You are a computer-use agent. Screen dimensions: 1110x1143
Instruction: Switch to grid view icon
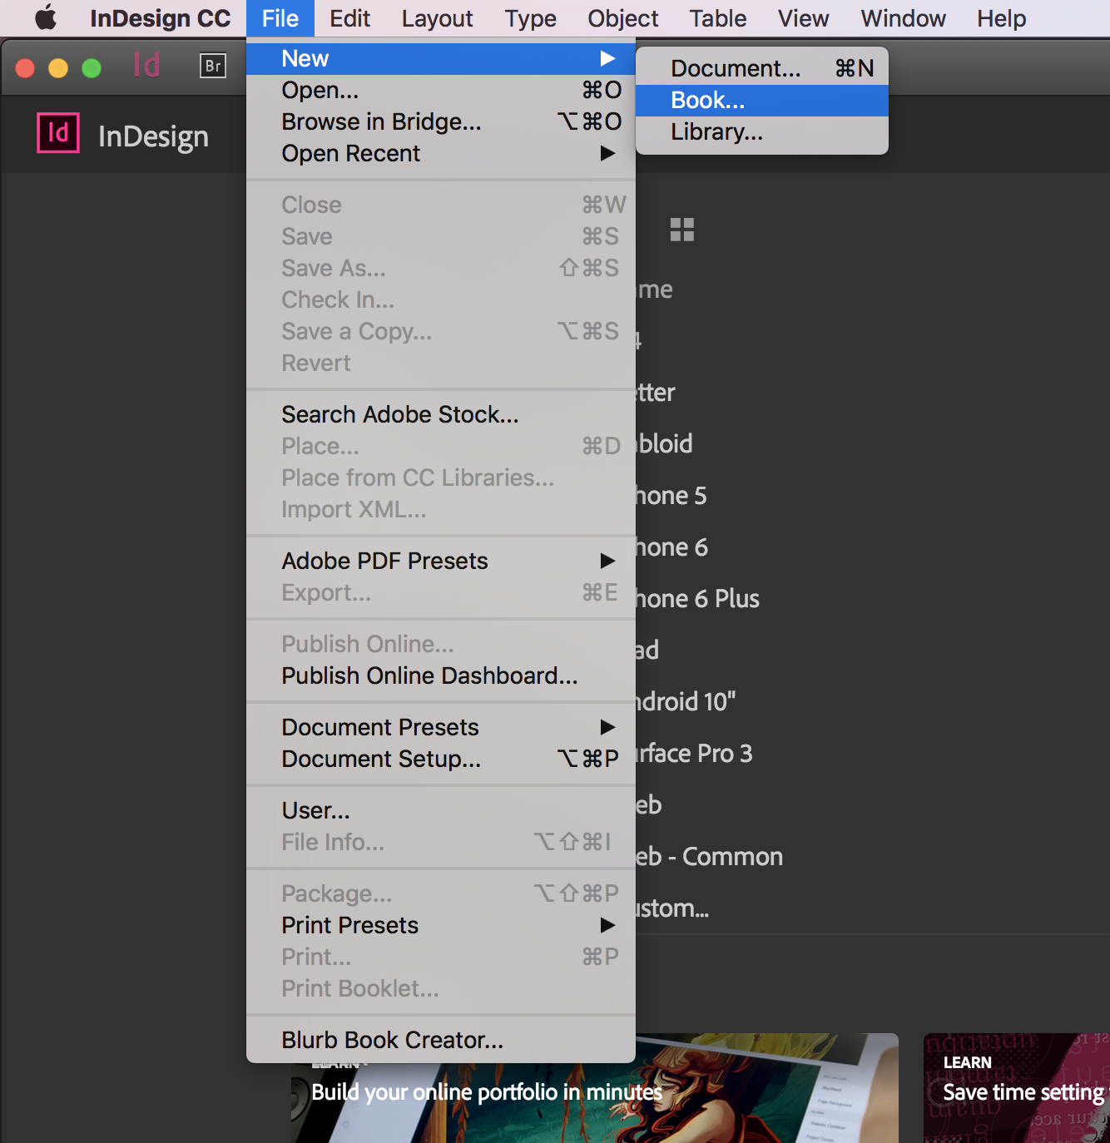682,230
